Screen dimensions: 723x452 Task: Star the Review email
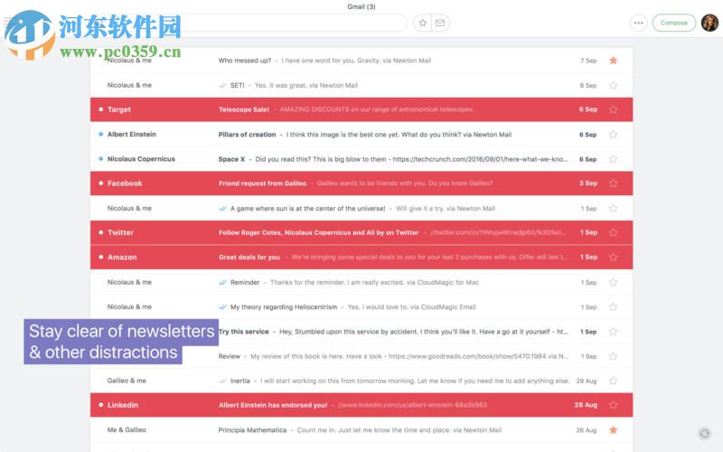tap(614, 356)
